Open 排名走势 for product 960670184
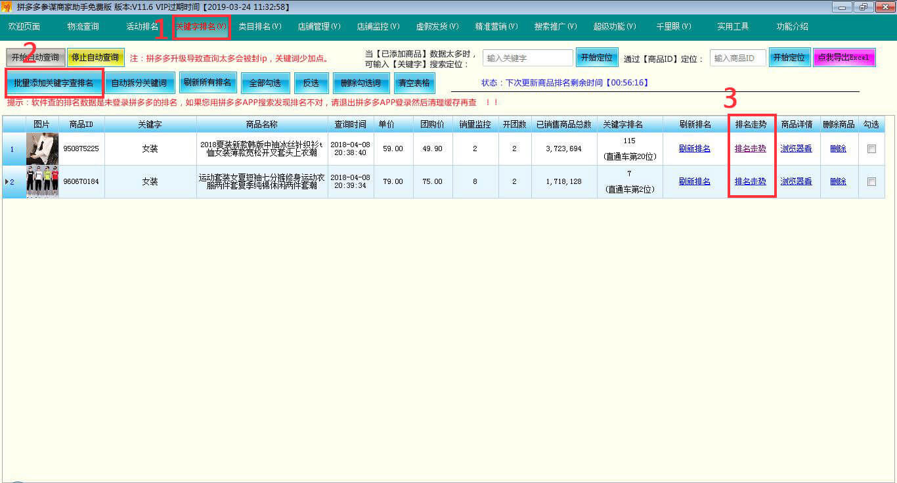 coord(750,181)
